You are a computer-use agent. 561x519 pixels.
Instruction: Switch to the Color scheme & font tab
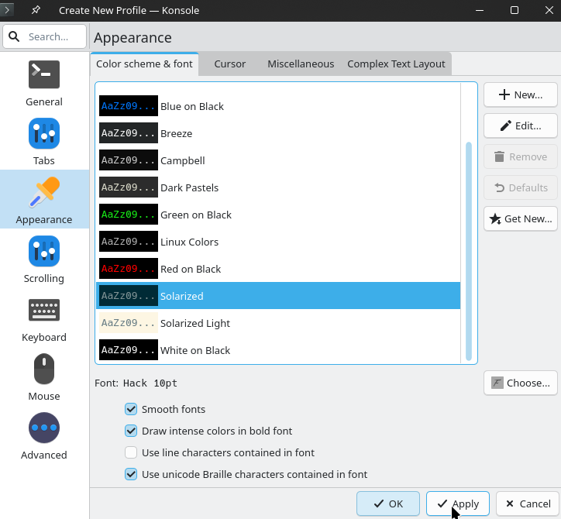click(144, 64)
